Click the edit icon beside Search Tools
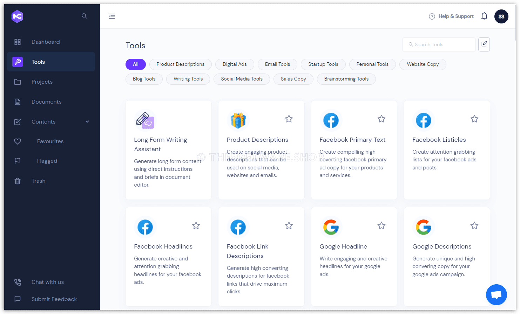Screen dimensions: 520x314 pos(484,44)
